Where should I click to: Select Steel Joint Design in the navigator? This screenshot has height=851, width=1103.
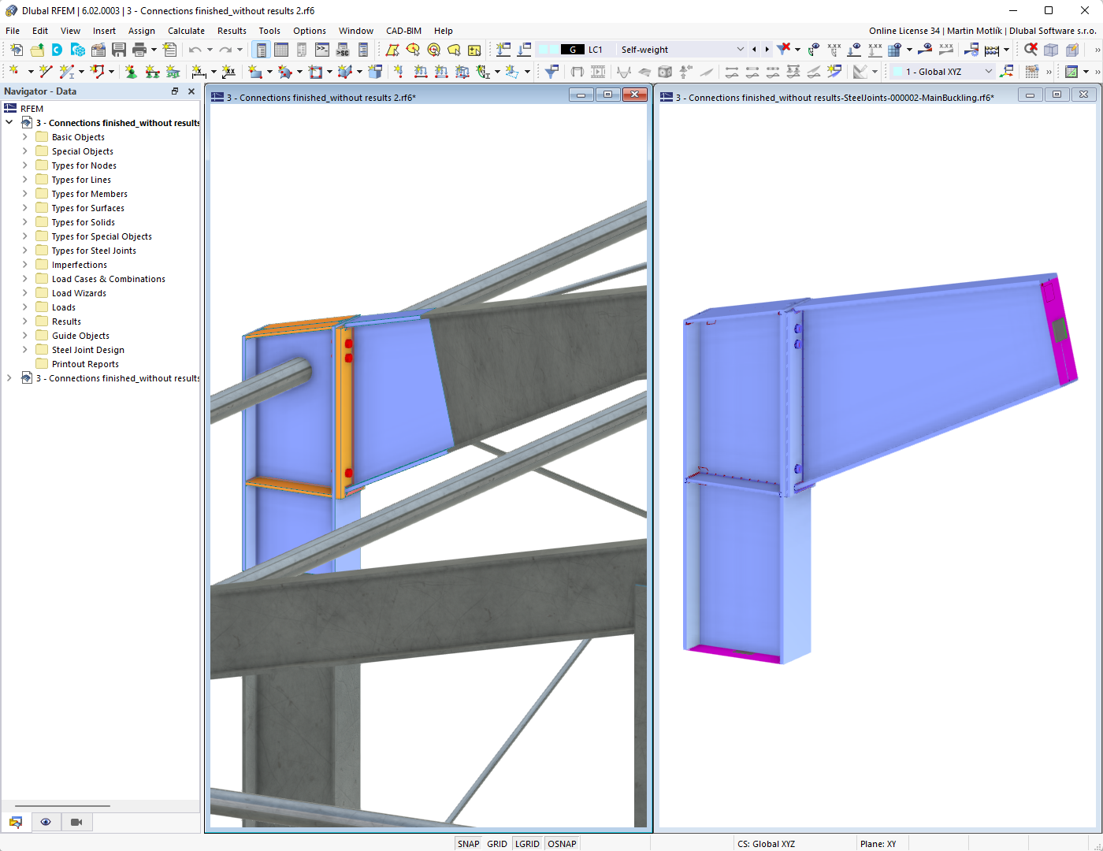[x=87, y=349]
